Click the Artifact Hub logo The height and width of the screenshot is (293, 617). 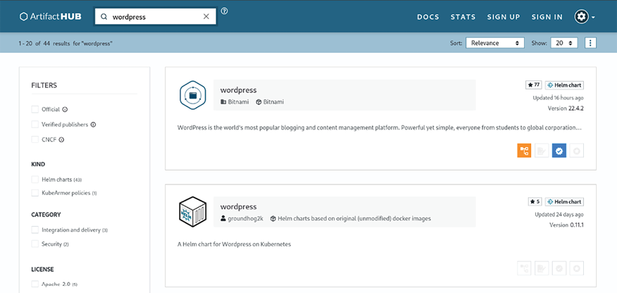52,16
